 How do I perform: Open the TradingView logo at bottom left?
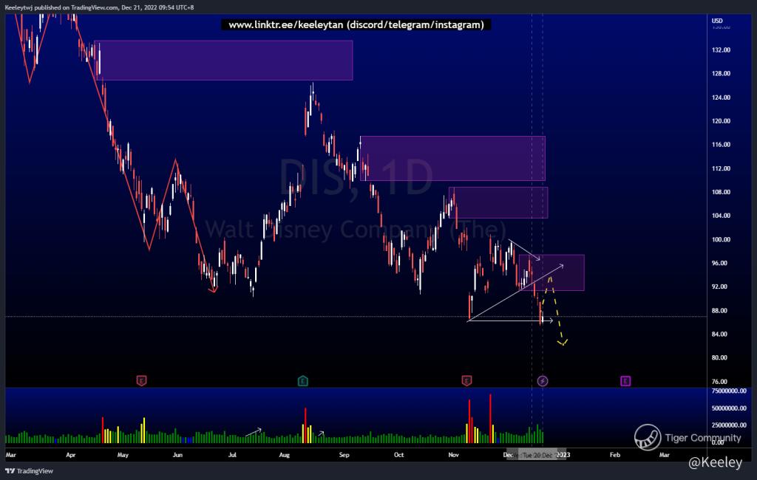[x=29, y=471]
